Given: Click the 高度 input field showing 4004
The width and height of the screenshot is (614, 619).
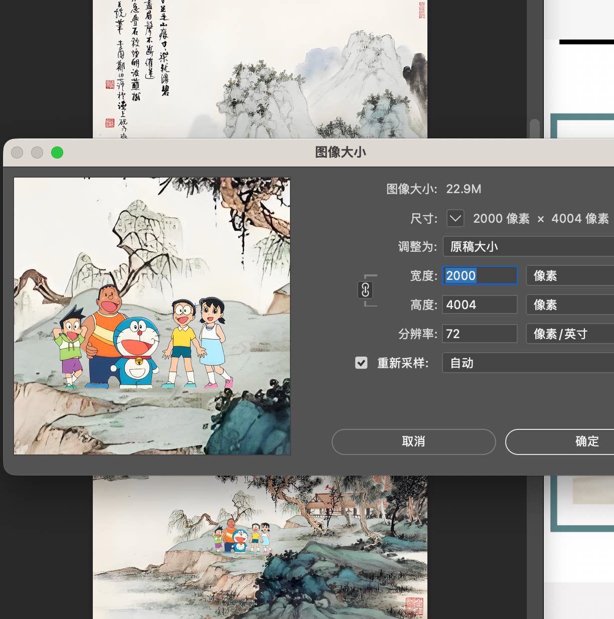Looking at the screenshot, I should (480, 304).
